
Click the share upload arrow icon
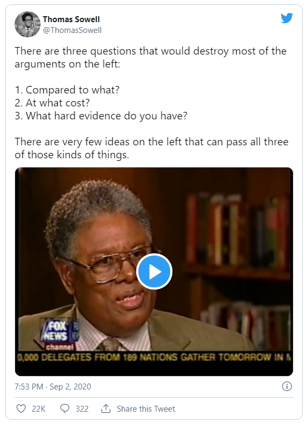coord(106,408)
